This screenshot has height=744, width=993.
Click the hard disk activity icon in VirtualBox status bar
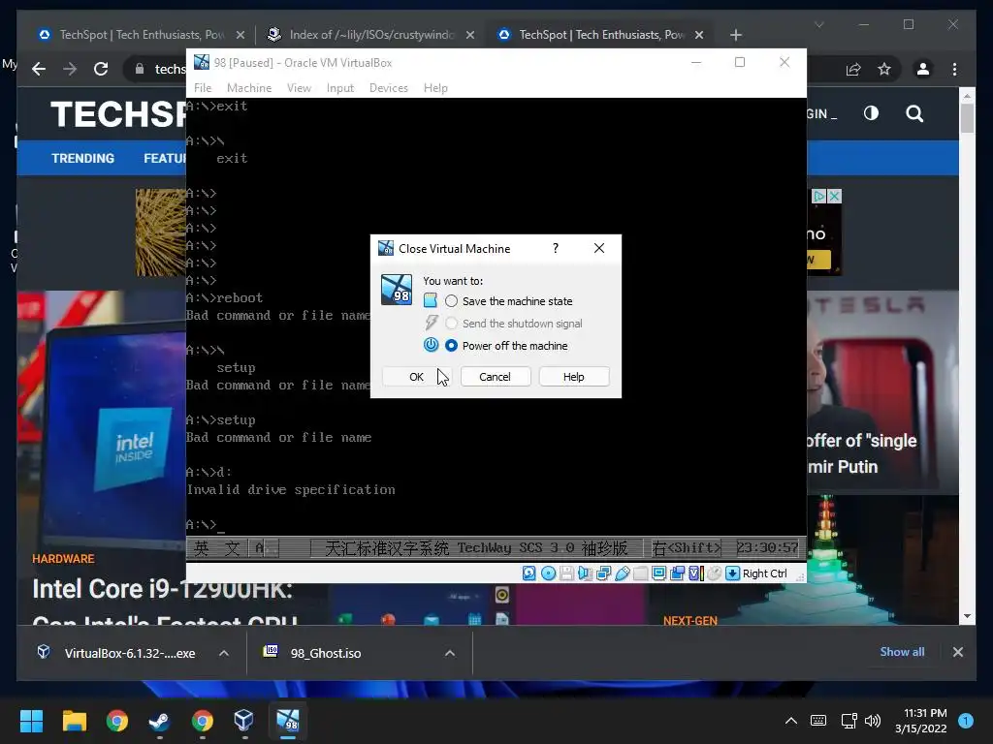pos(529,573)
